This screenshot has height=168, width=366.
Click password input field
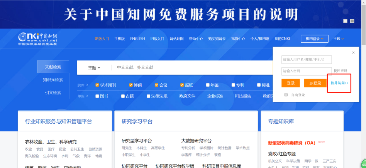pos(307,71)
